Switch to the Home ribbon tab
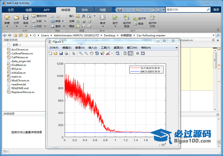Image resolution: width=223 pixels, height=156 pixels. 11,10
